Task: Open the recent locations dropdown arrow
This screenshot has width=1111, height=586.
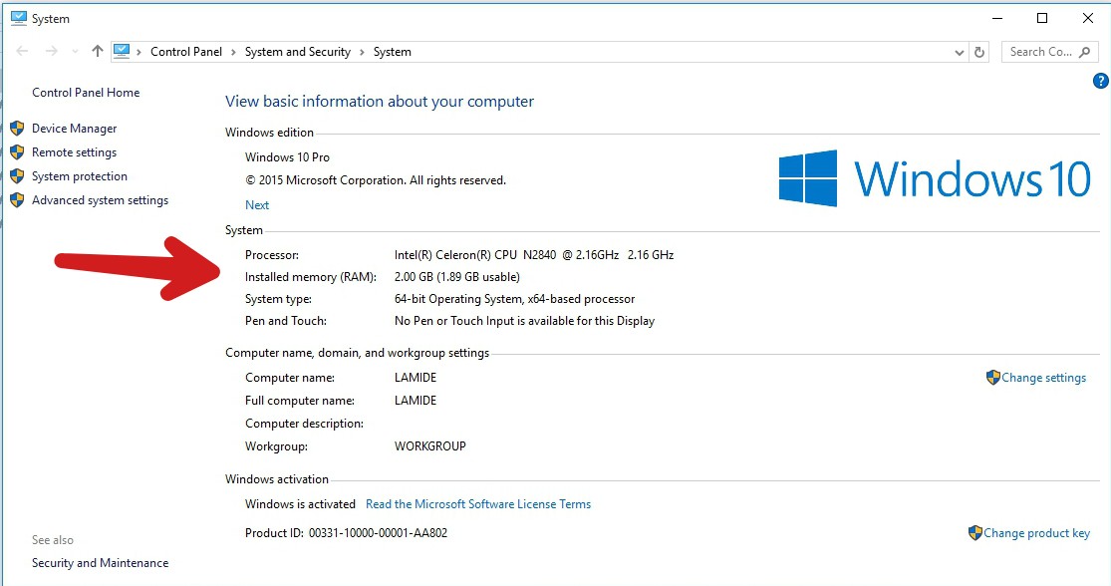Action: click(75, 52)
